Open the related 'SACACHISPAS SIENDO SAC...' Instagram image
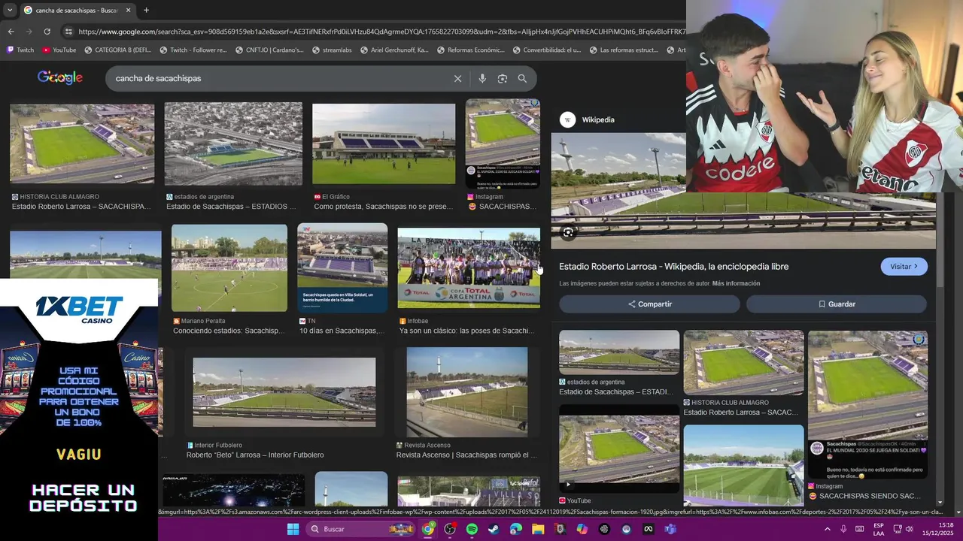This screenshot has width=963, height=541. pos(867,405)
